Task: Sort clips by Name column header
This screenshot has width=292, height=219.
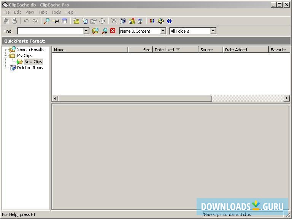Action: (x=90, y=50)
